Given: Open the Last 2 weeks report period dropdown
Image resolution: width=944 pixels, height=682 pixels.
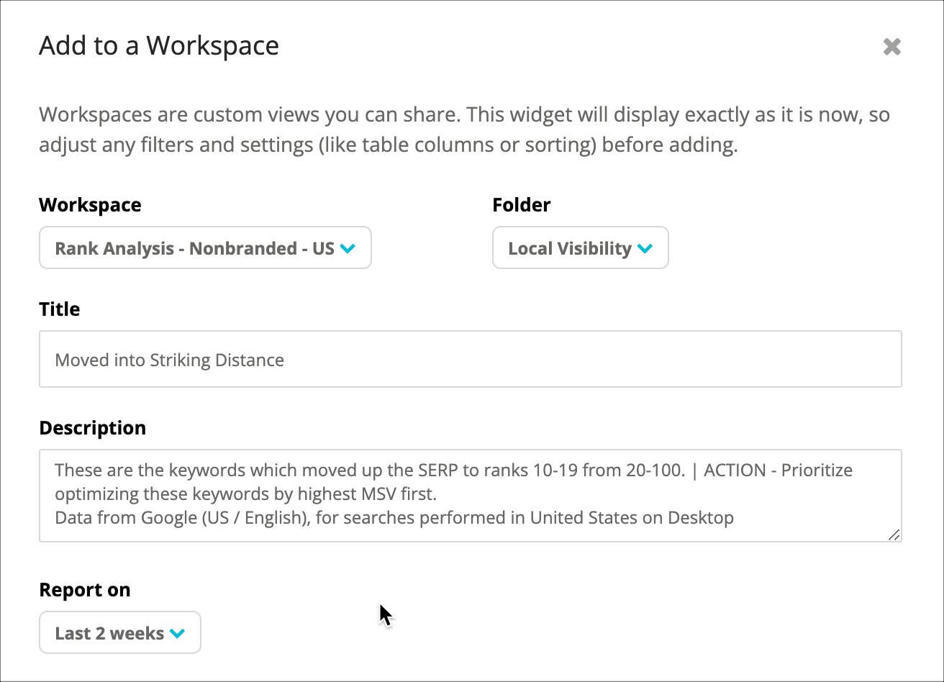Looking at the screenshot, I should [x=120, y=633].
